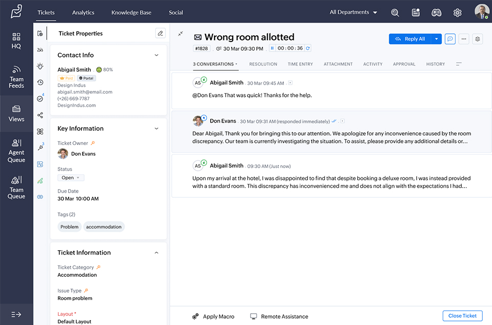Open the Knowledge Base tab
The width and height of the screenshot is (492, 325).
coord(131,12)
